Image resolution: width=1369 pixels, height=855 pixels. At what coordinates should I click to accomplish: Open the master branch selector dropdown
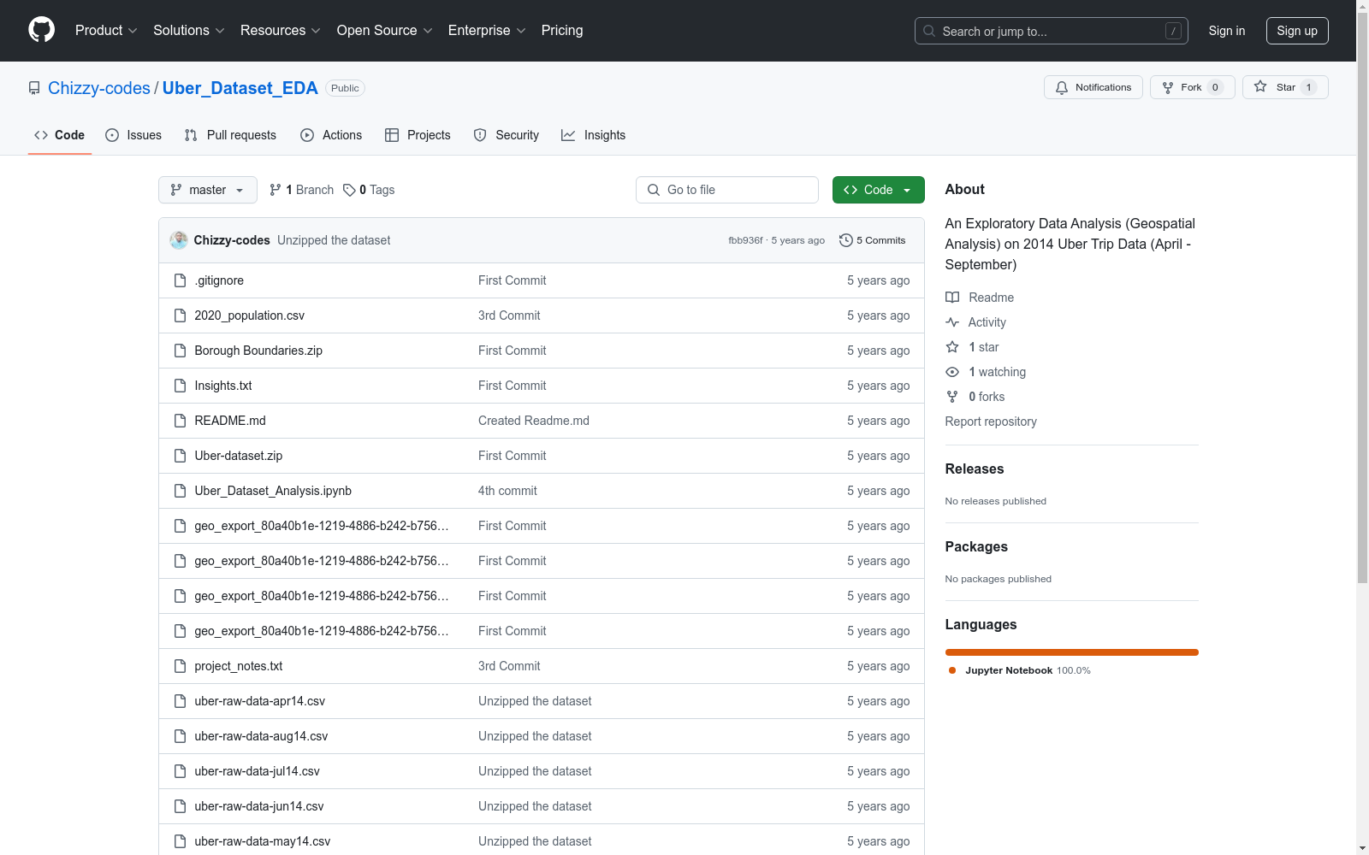[208, 190]
